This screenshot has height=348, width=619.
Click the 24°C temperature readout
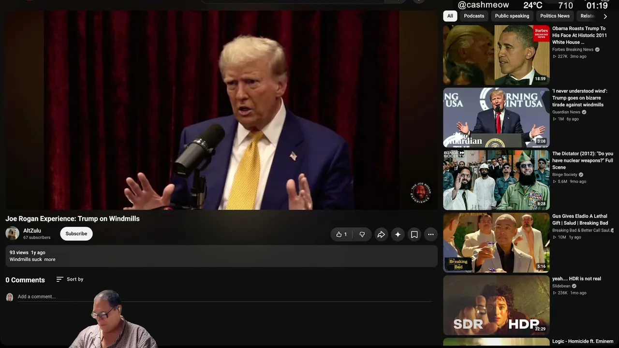533,5
